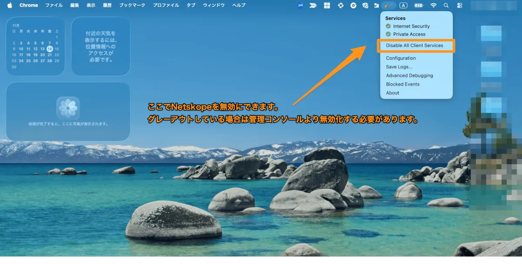Toggle Private Access service checkmark
The width and height of the screenshot is (522, 264).
(388, 34)
